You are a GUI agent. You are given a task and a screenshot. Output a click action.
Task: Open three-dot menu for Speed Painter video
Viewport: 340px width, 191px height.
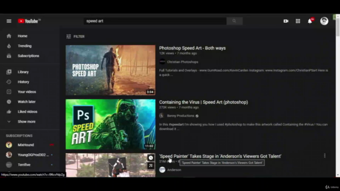(325, 155)
